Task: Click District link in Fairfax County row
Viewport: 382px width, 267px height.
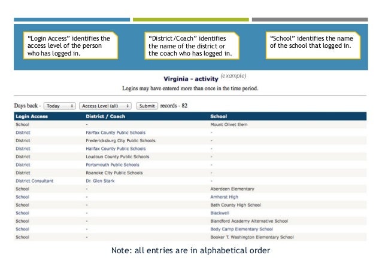Action: [x=23, y=133]
